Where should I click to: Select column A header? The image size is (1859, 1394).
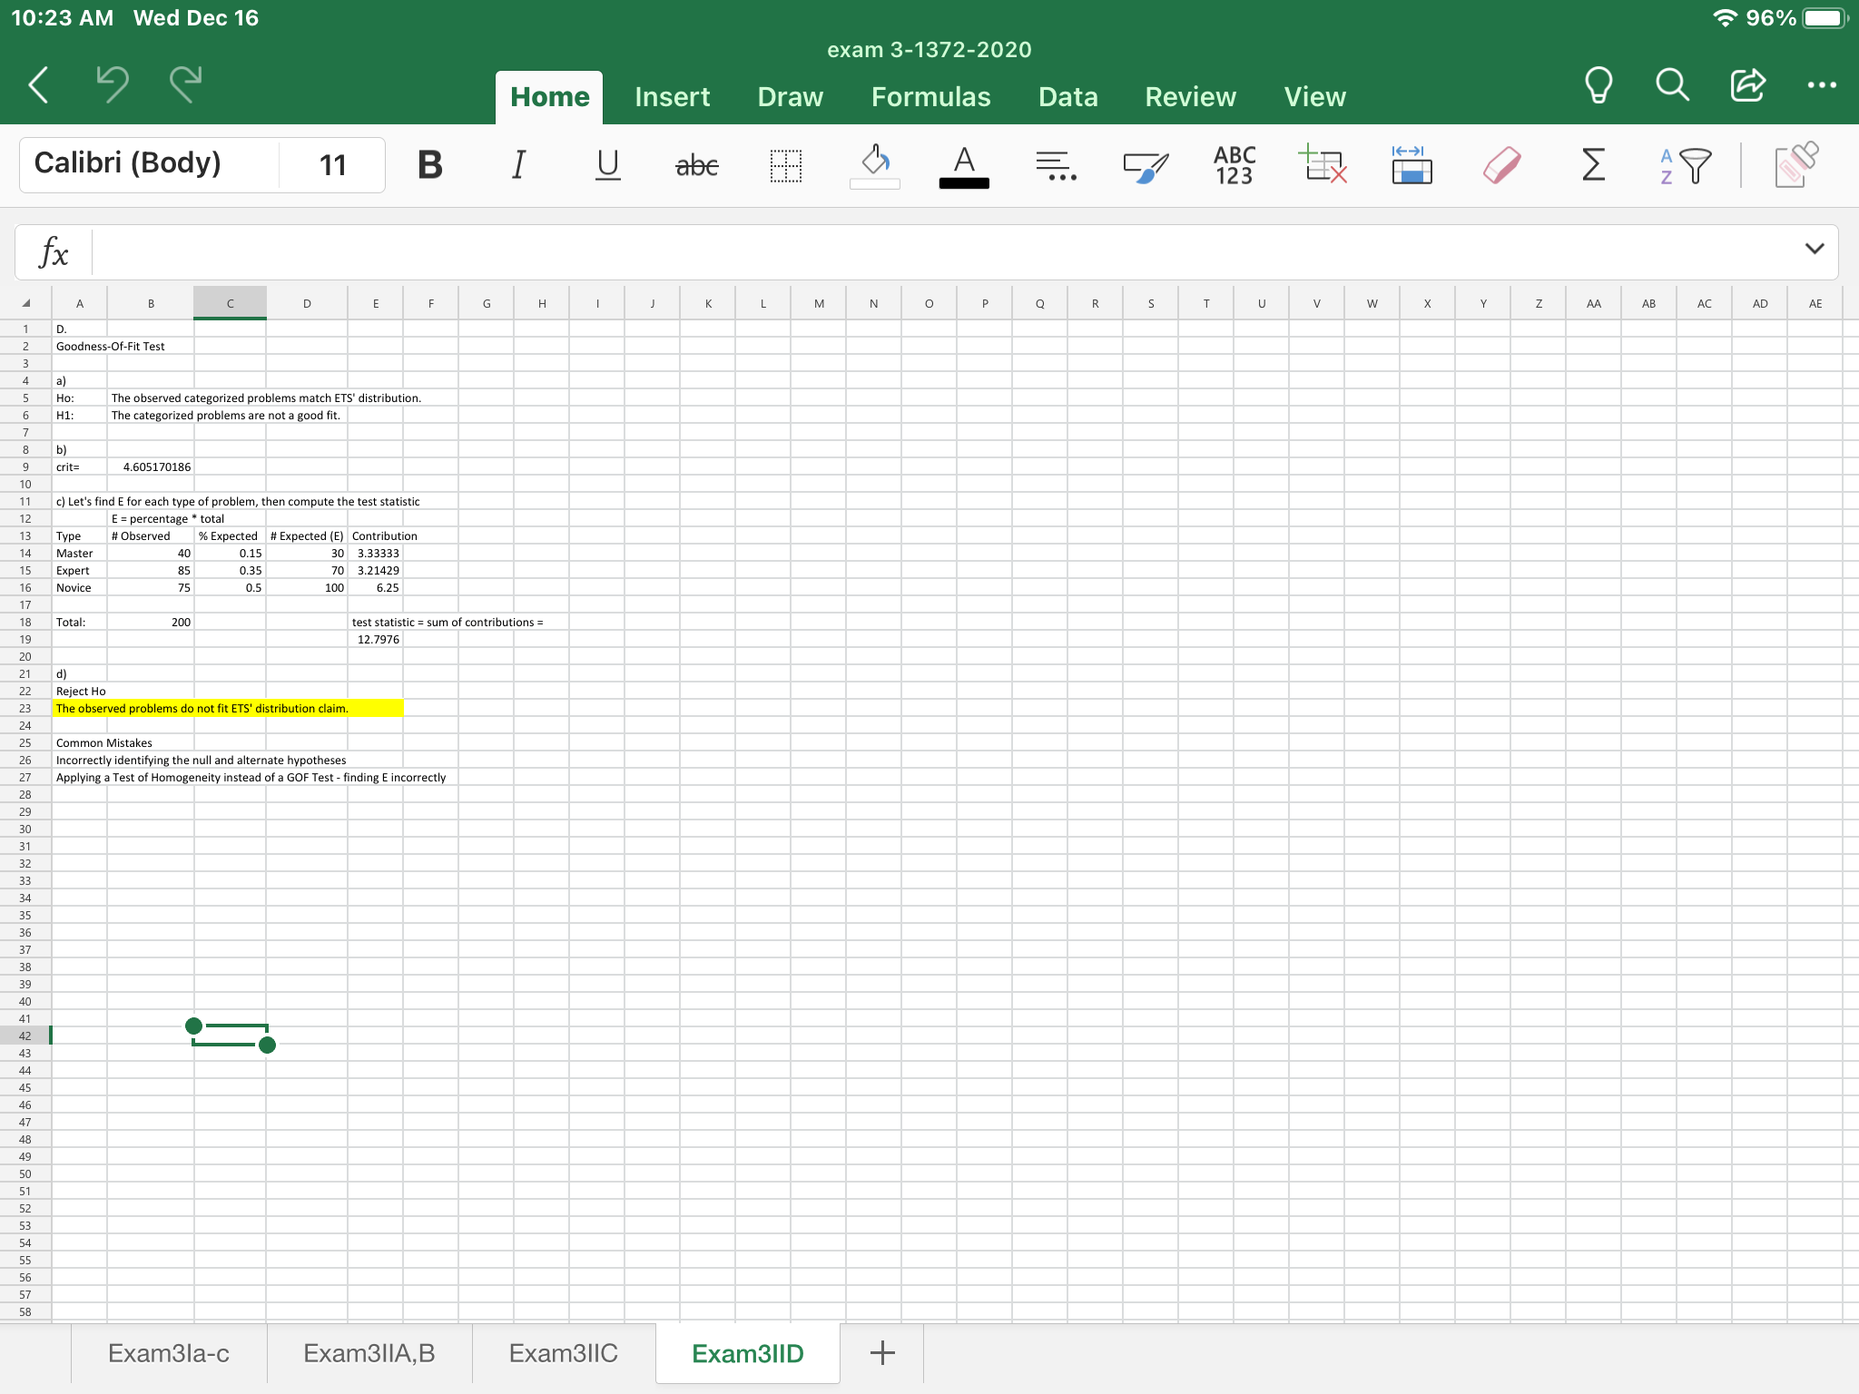[80, 303]
